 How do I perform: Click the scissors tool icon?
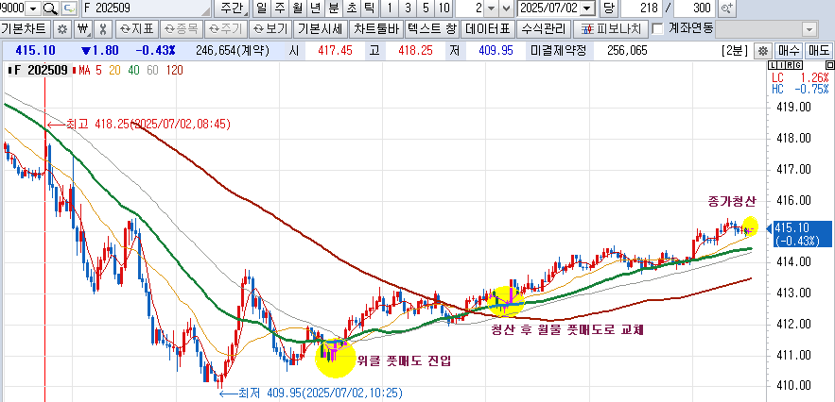(x=103, y=28)
